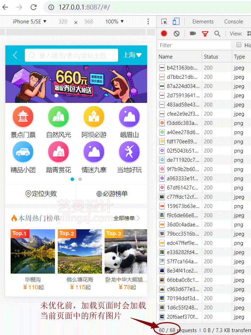Open network search magnifier icon
251x335 pixels.
(x=217, y=34)
